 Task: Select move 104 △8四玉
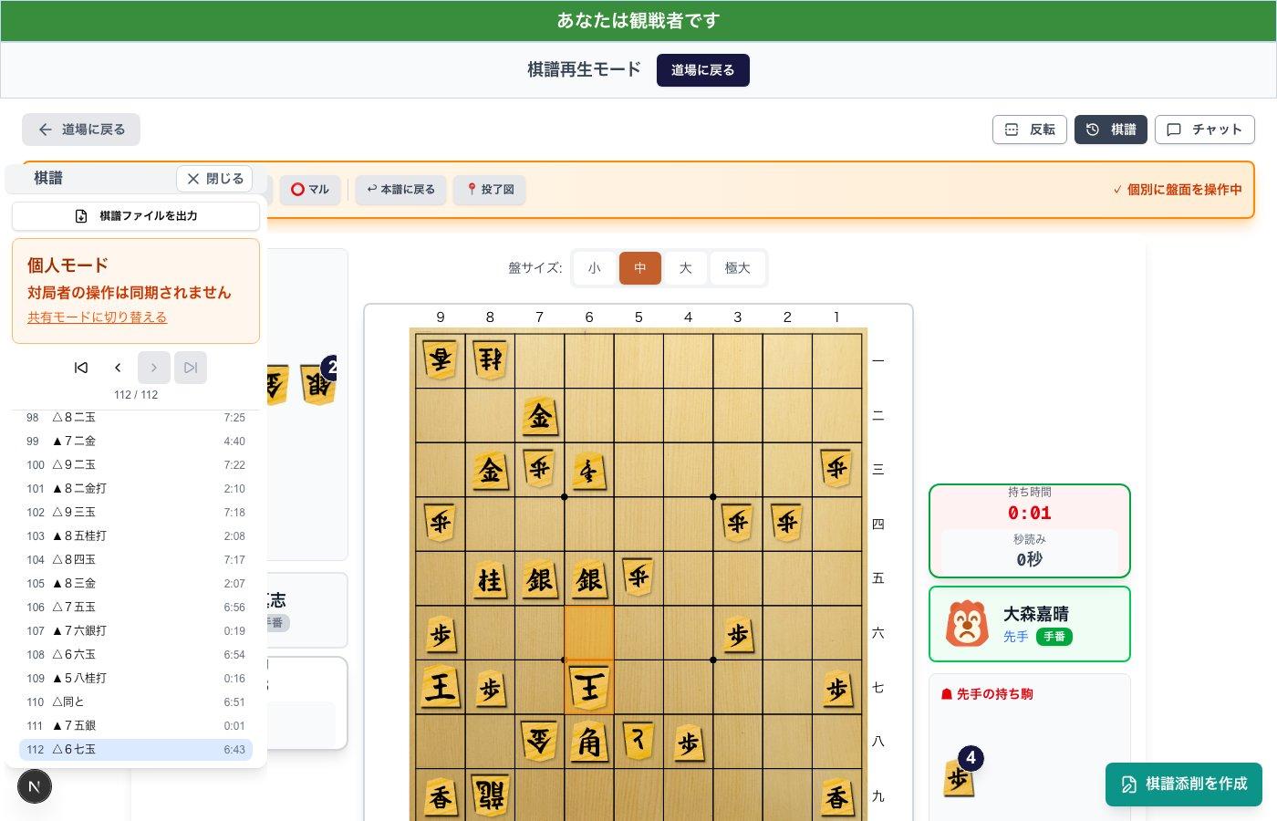coord(136,560)
